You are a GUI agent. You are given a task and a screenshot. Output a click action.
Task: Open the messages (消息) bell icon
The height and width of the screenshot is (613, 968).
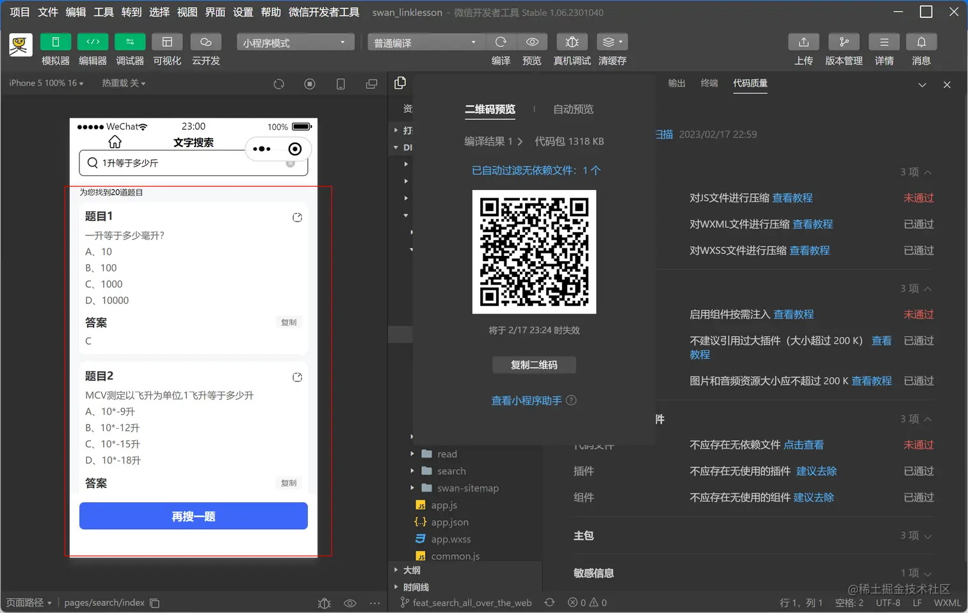921,42
